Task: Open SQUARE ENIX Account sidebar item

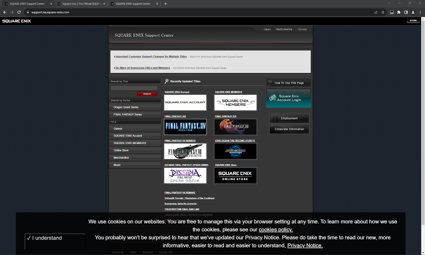Action: (135, 136)
